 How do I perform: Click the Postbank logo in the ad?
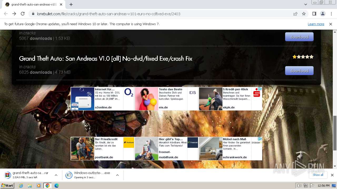129,143
